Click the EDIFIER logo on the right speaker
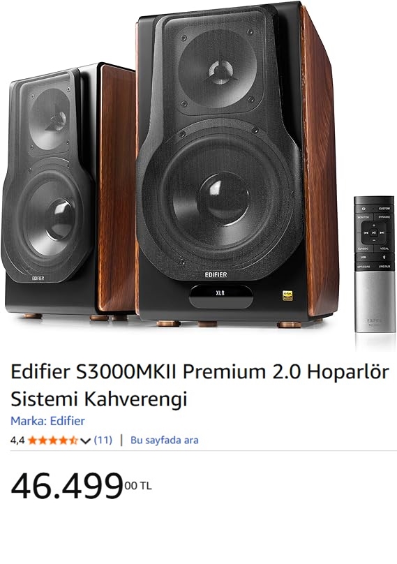Viewport: 397px width, 564px height. click(216, 274)
